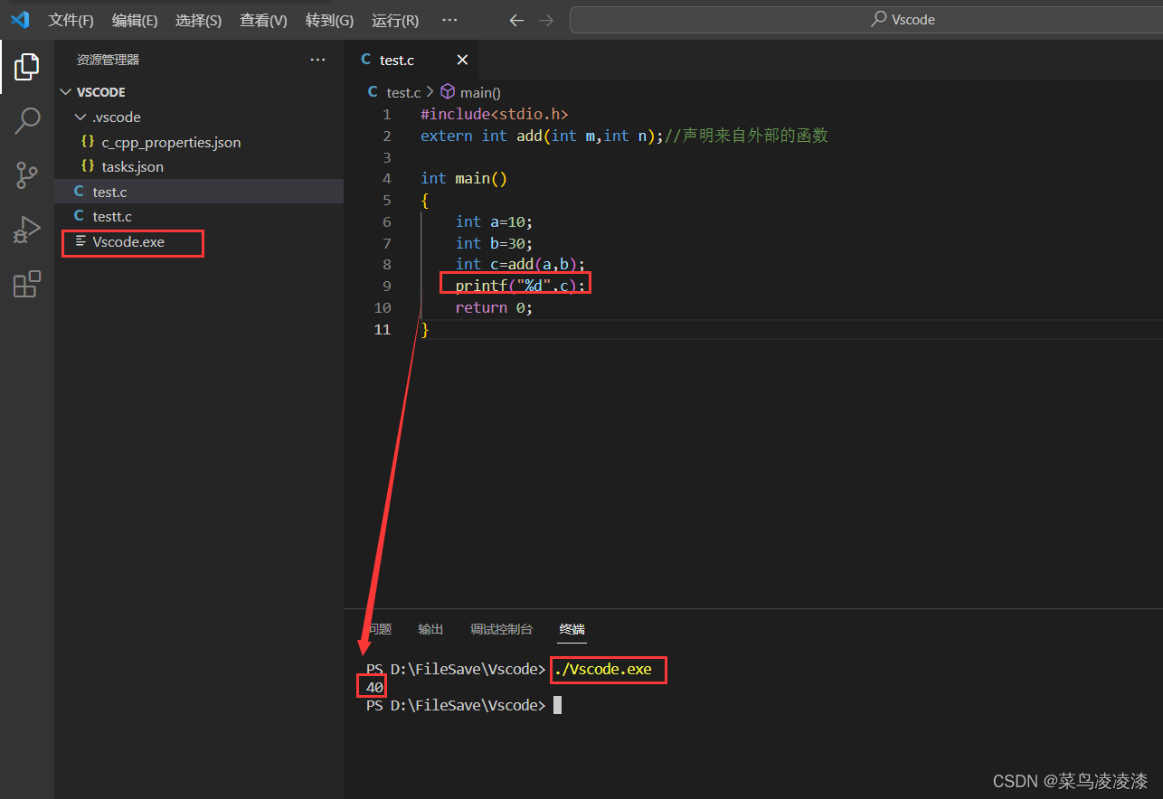Go back with the left arrow
This screenshot has width=1163, height=799.
click(x=516, y=20)
